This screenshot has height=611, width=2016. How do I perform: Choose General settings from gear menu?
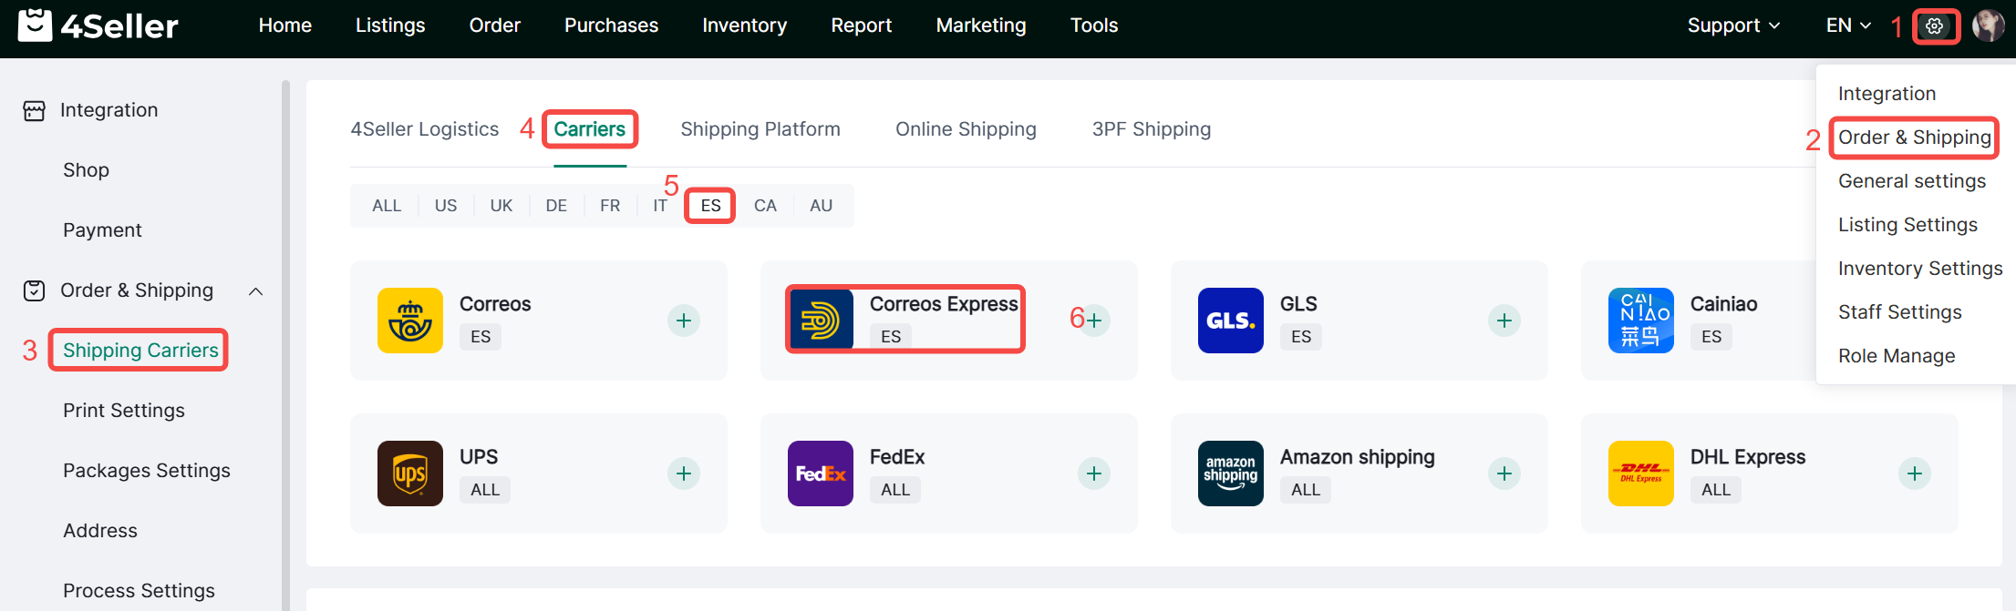(x=1911, y=181)
